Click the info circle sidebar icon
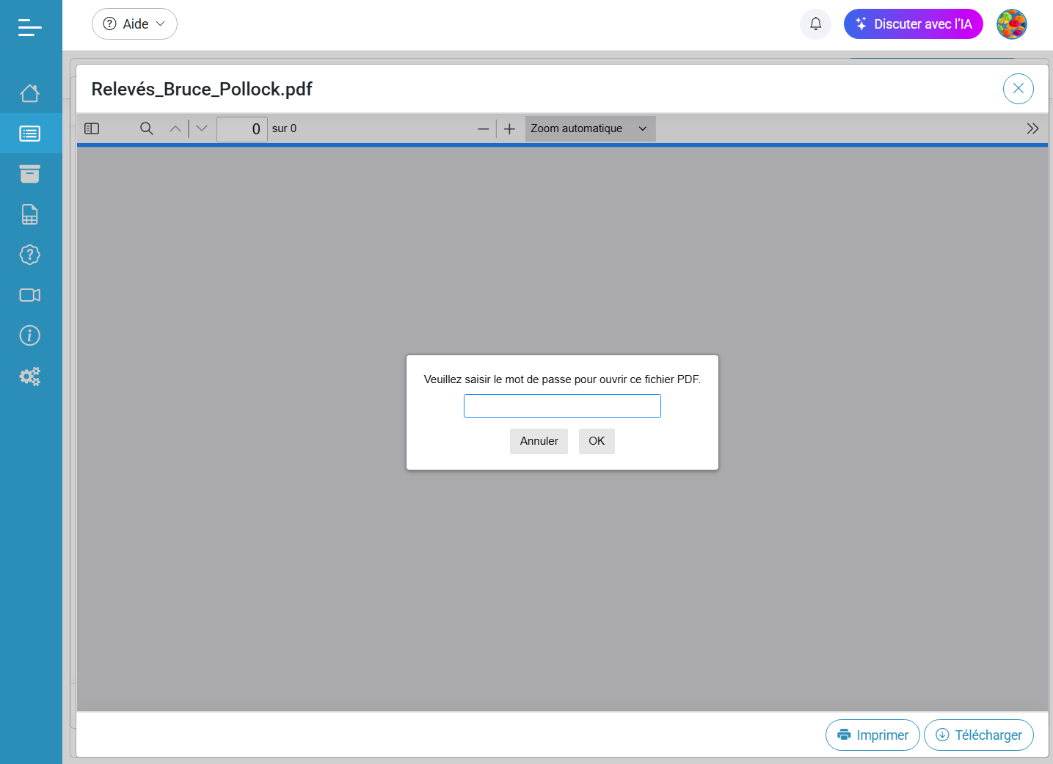1053x764 pixels. (30, 335)
